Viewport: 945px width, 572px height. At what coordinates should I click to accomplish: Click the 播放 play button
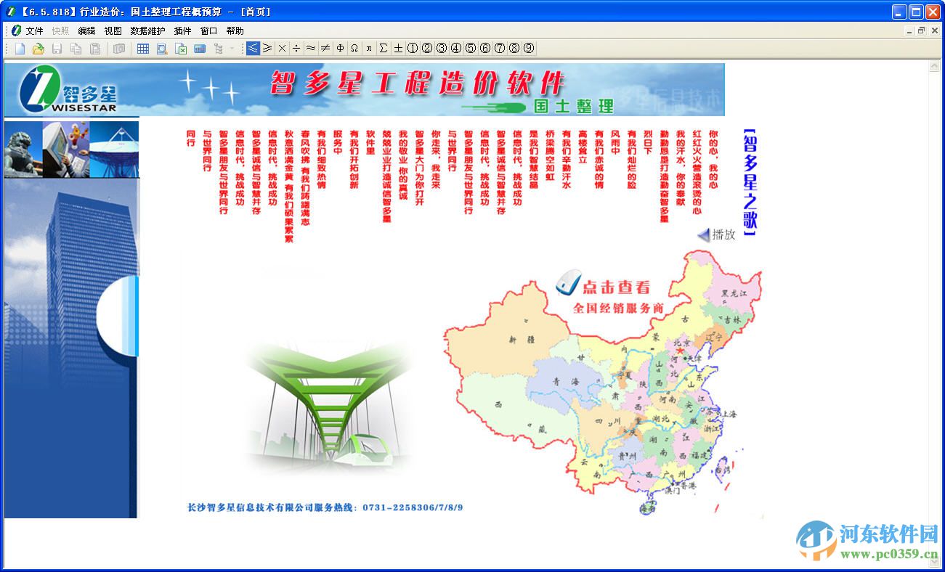click(717, 234)
